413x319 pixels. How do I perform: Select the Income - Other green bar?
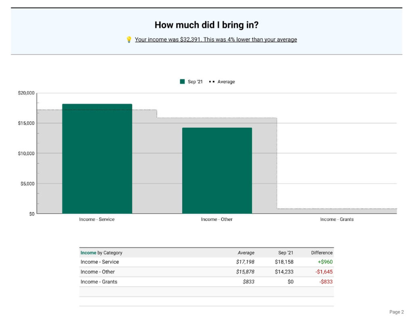point(217,169)
